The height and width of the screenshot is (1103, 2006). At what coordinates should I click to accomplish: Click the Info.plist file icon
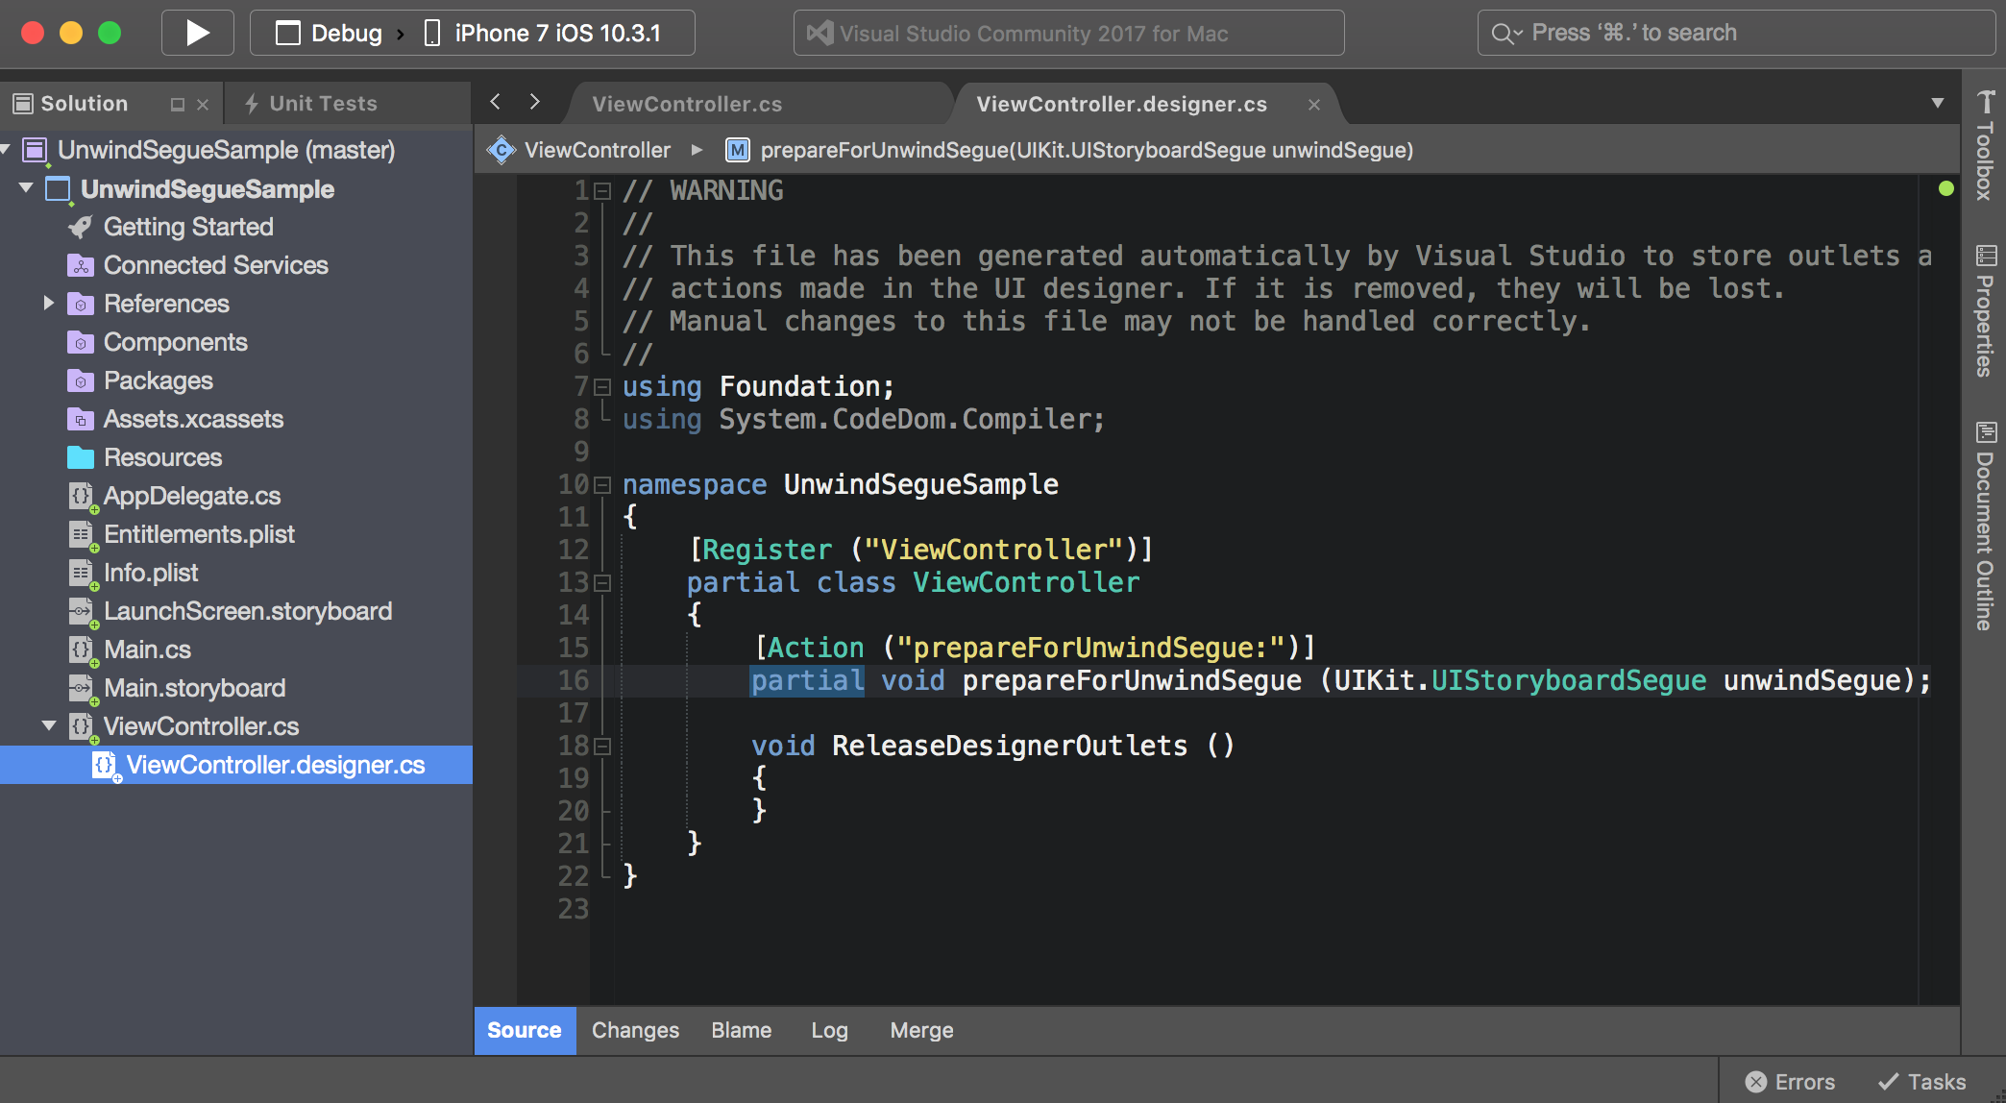pyautogui.click(x=82, y=573)
